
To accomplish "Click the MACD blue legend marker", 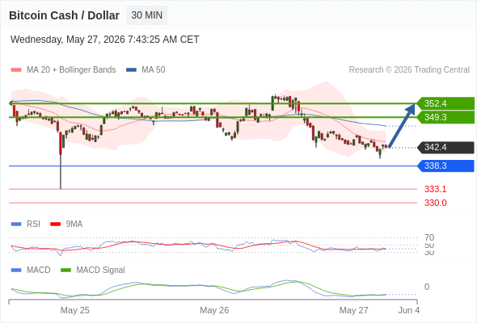I will [16, 271].
